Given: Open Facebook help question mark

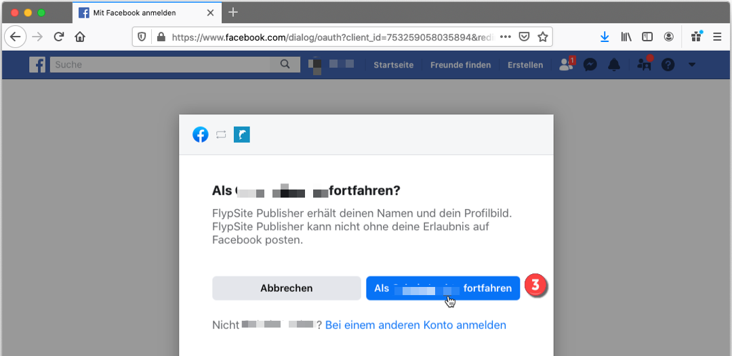Looking at the screenshot, I should click(x=668, y=65).
